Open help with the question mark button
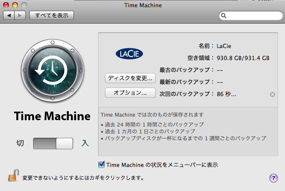This screenshot has height=191, width=285. click(x=273, y=178)
